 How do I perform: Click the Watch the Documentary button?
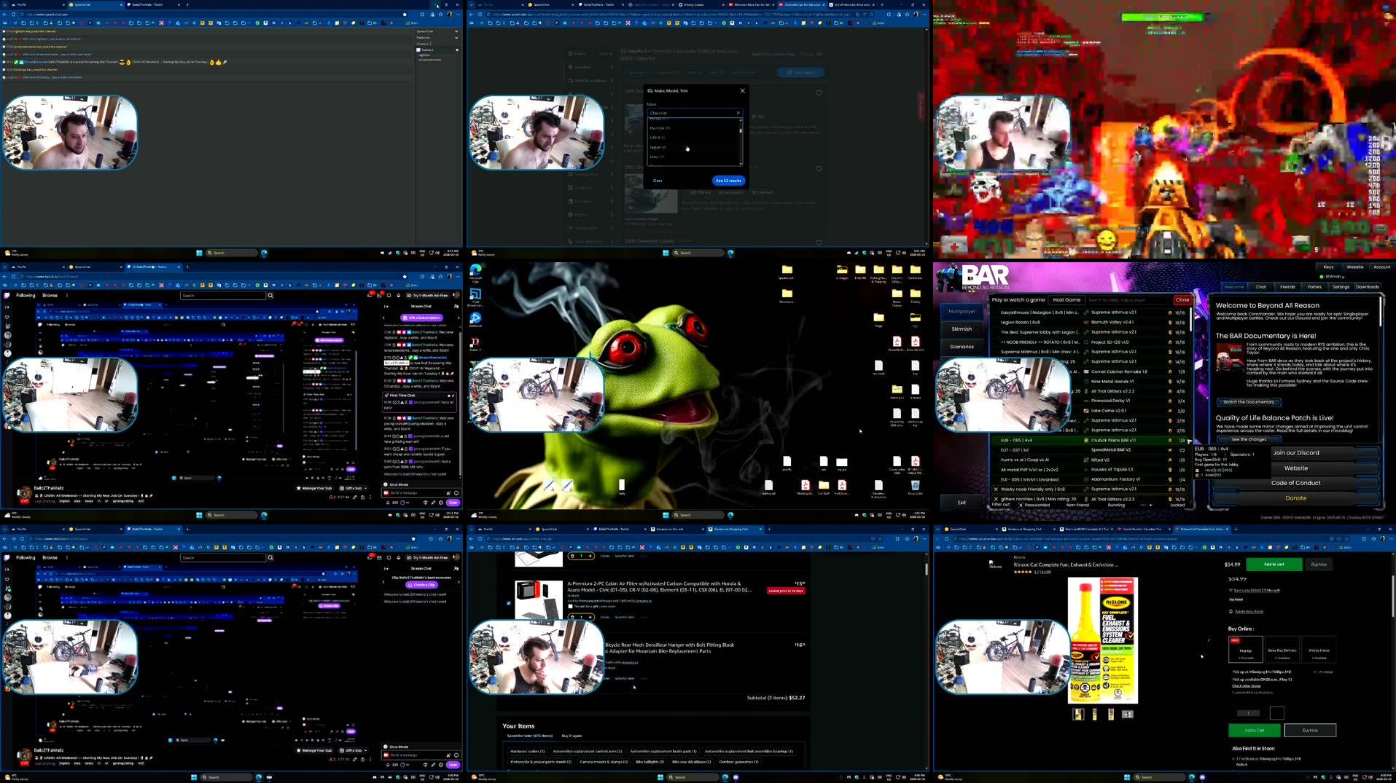point(1248,402)
